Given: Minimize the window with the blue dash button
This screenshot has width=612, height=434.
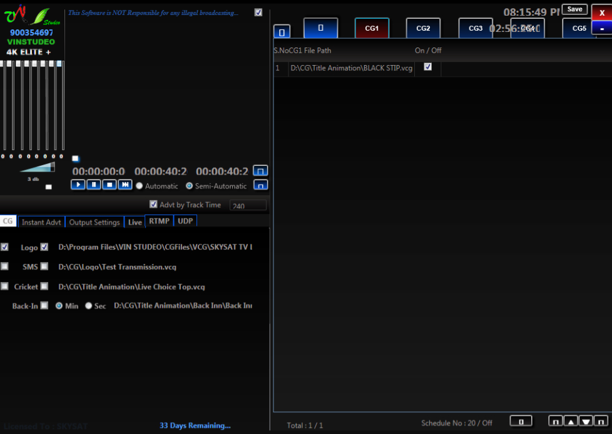Looking at the screenshot, I should click(601, 29).
